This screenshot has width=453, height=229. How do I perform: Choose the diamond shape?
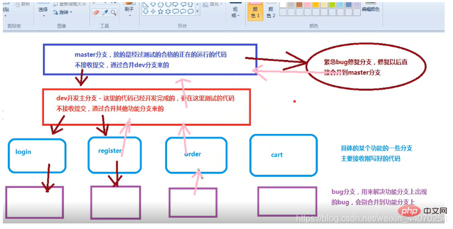click(x=153, y=4)
